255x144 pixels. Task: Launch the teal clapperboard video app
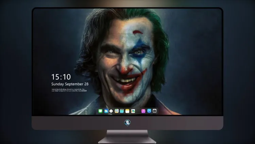tap(122, 111)
